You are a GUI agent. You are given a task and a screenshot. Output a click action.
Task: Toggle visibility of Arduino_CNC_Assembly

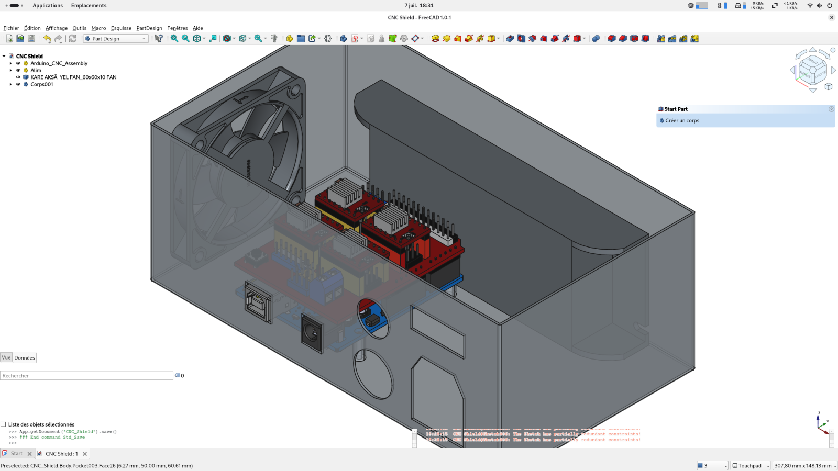click(x=18, y=63)
